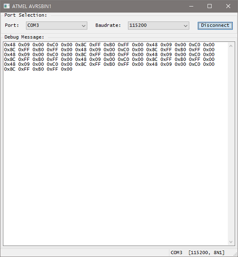The width and height of the screenshot is (238, 257).
Task: Click the Baudrate: label
Action: [x=108, y=25]
